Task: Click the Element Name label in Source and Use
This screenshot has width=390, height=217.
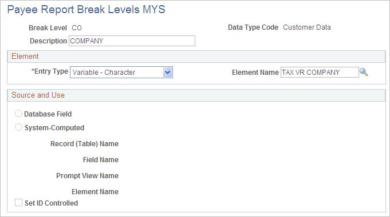Action: [95, 192]
